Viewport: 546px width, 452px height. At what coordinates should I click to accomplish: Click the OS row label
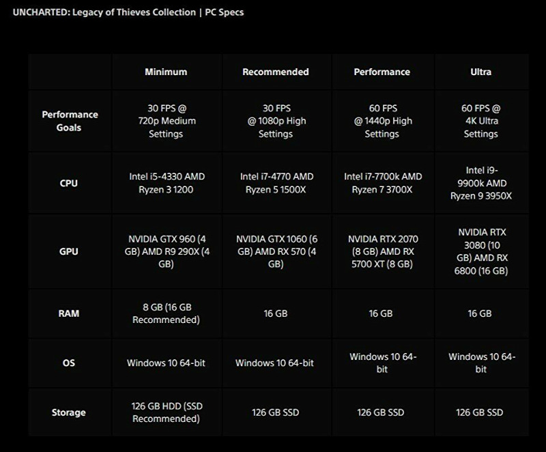point(69,363)
